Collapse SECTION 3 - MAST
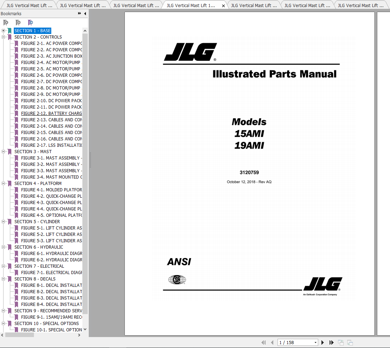This screenshot has height=348, width=390. pyautogui.click(x=3, y=151)
